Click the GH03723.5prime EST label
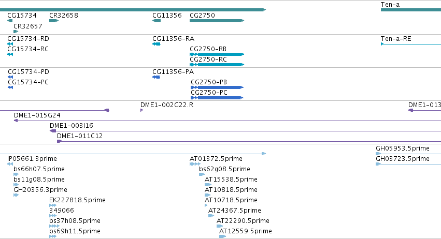This screenshot has height=239, width=441. [x=403, y=159]
